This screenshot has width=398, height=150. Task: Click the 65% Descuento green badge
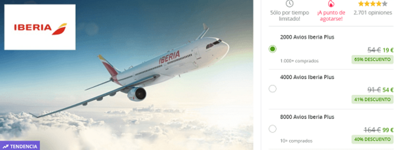tap(372, 59)
